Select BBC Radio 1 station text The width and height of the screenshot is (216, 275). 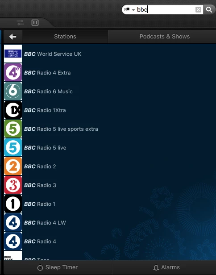tap(40, 204)
